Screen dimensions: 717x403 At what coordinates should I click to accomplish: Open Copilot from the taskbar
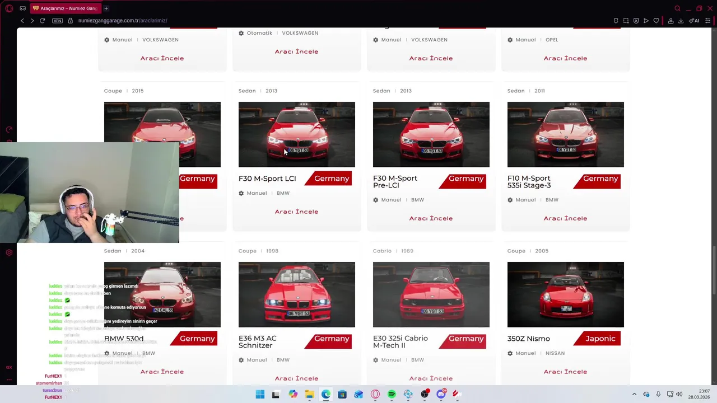coord(293,395)
